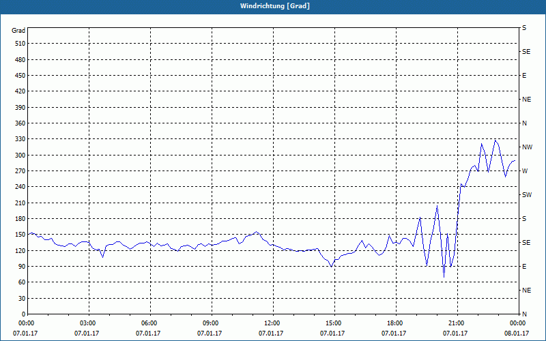Screen dimensions: 546x341
Task: Click the 07.01.17 date beneath 06:00
Action: tap(148, 333)
